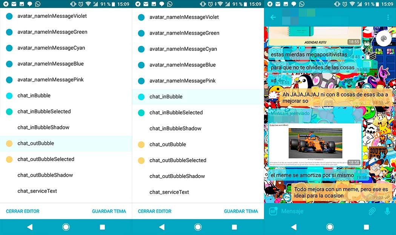Viewport: 396px width, 235px height.
Task: Click GUARDAR TEMA in left screen
Action: tap(109, 211)
